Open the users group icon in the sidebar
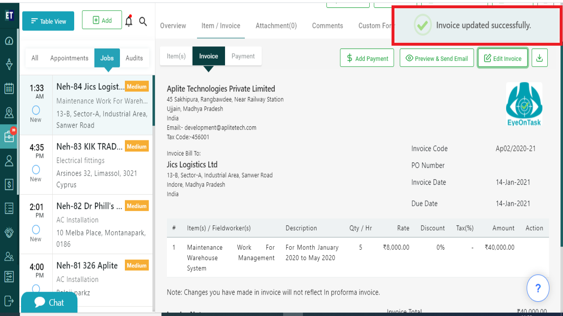This screenshot has width=563, height=316. click(9, 256)
